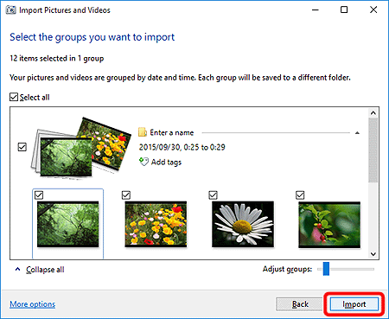This screenshot has width=389, height=319.
Task: Click the Collapse all chevron icon
Action: (x=17, y=269)
